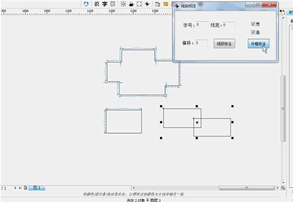
Task: Click the navigator zoom icon at corner
Action: (283, 188)
